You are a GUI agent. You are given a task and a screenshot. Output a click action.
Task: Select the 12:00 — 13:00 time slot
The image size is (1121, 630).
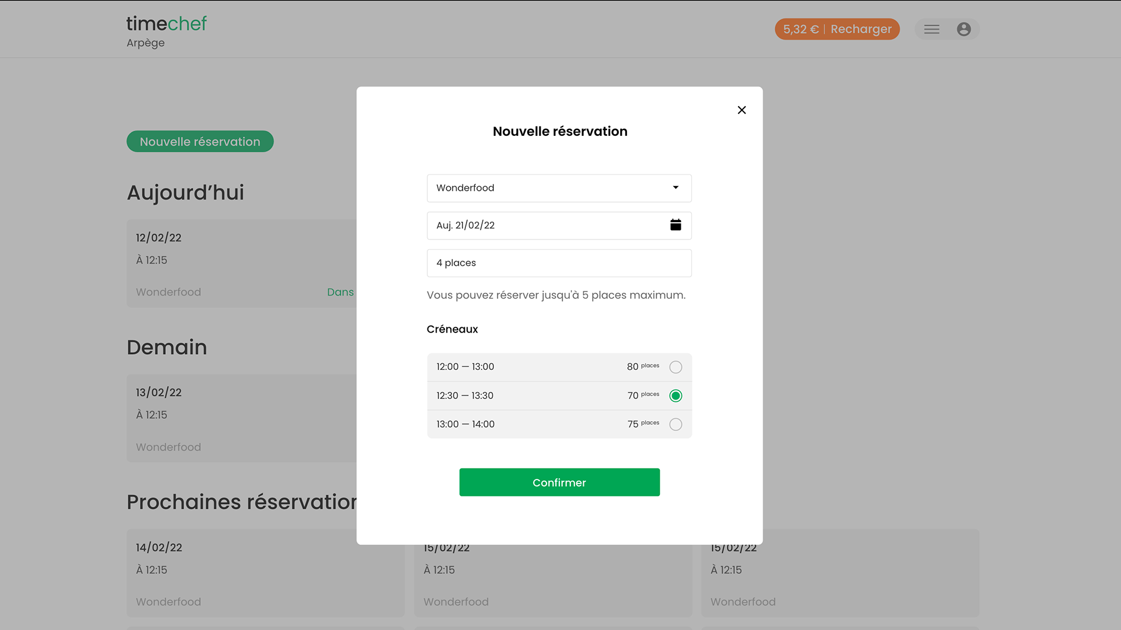tap(676, 367)
